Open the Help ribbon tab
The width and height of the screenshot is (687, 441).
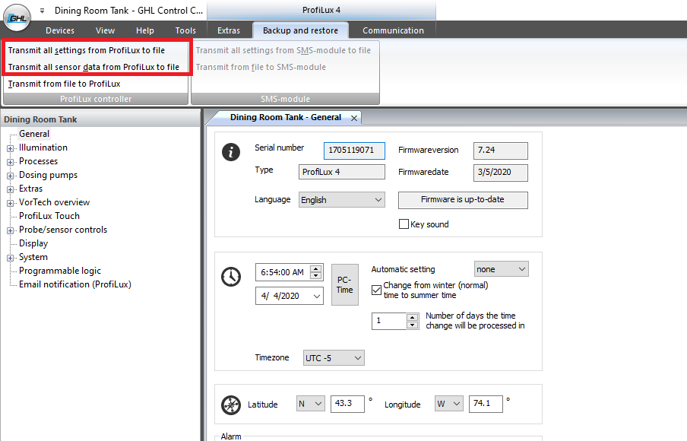click(145, 30)
